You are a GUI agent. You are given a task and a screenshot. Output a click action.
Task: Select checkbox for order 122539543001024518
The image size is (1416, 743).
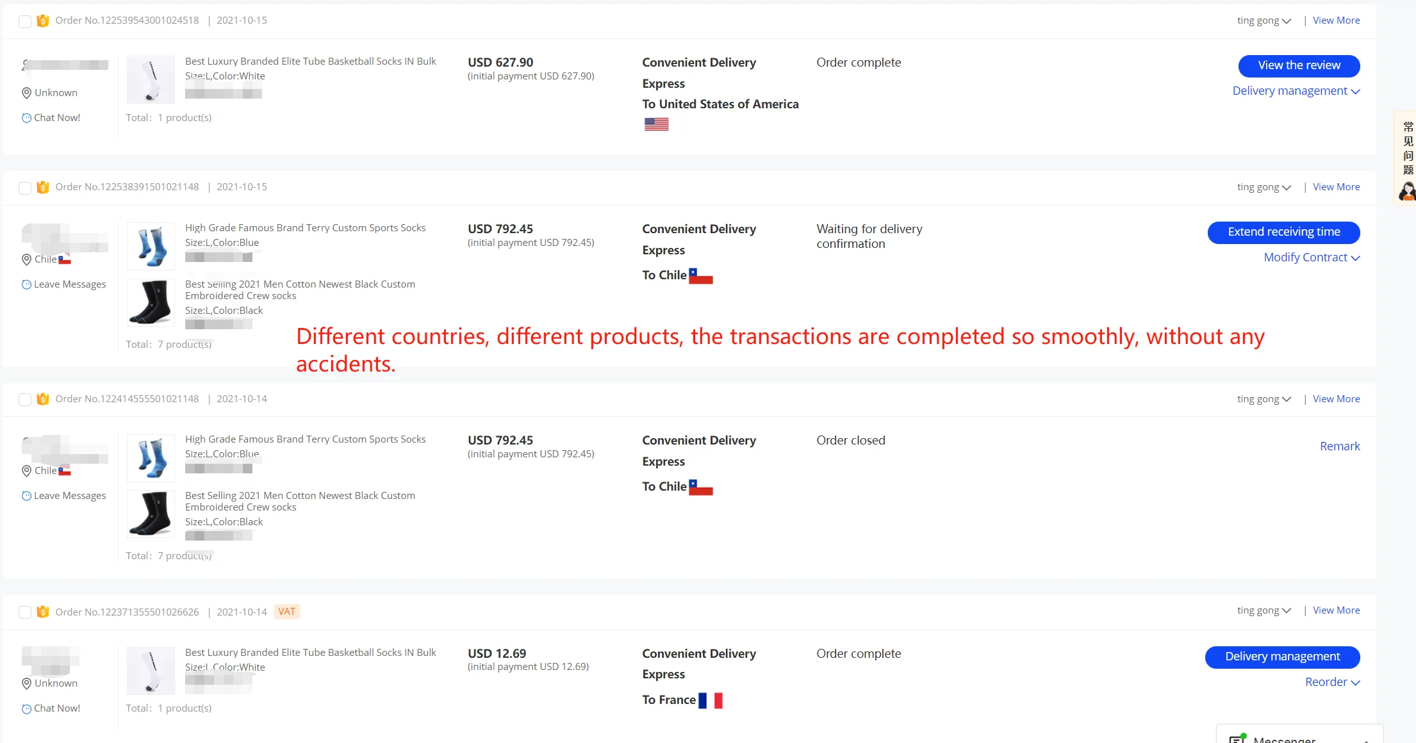click(x=25, y=22)
